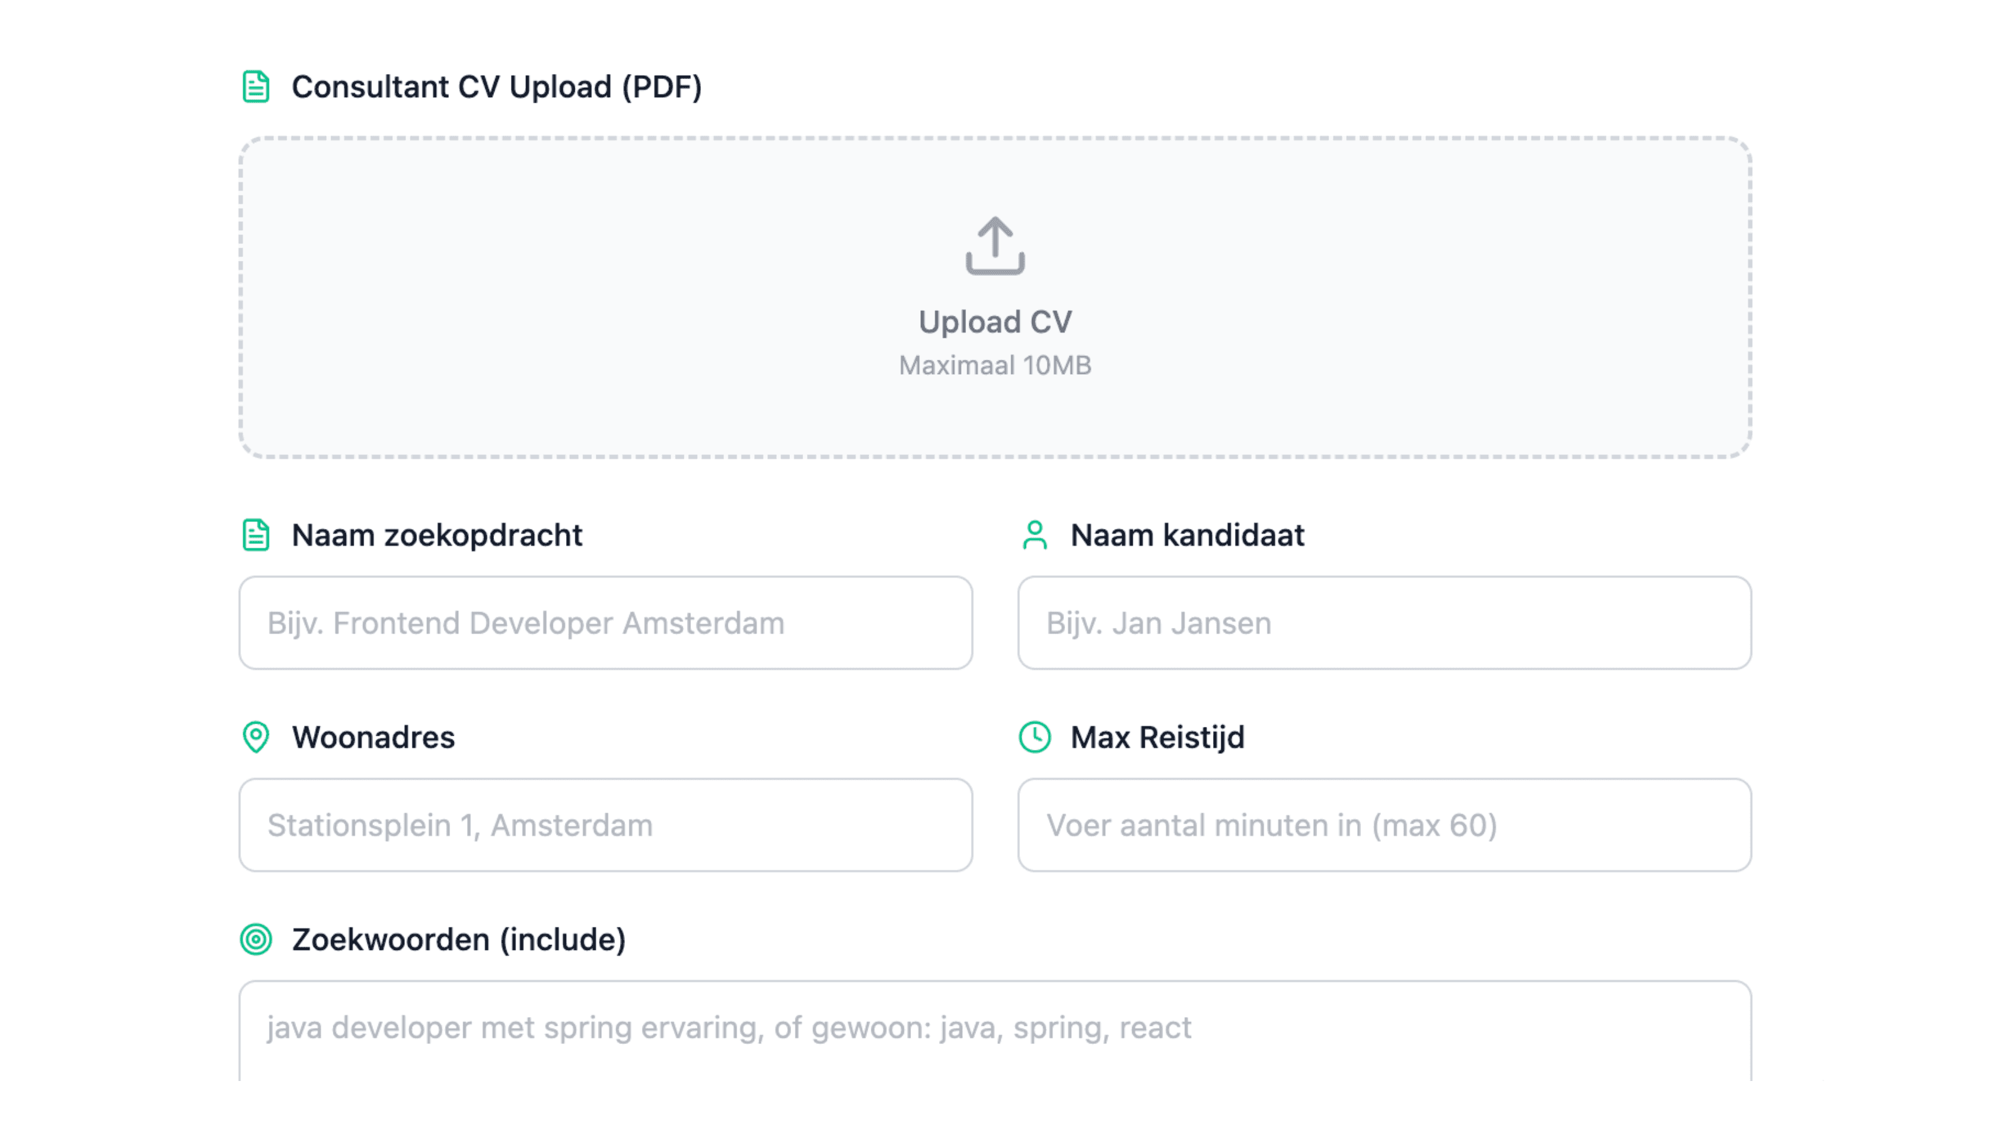
Task: Focus the Naam kandidaat input field
Action: (1384, 623)
